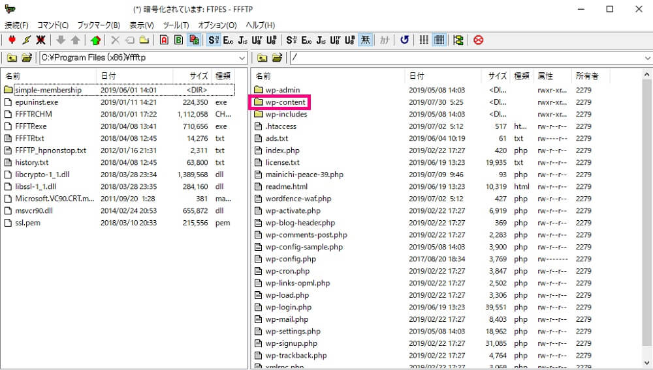Select wordfence-waf.php file
653x370 pixels.
point(298,199)
